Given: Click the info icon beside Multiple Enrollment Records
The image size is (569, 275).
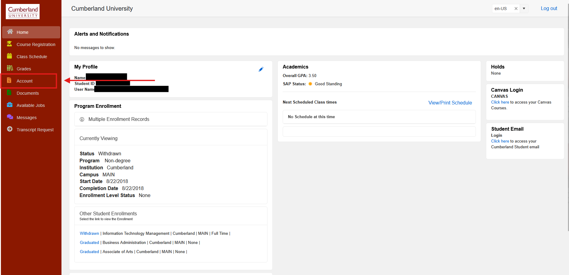Looking at the screenshot, I should (x=82, y=119).
